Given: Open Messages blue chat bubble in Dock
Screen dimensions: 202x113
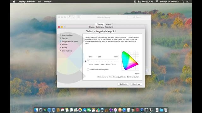Looking at the screenshot, I should pyautogui.click(x=85, y=110).
